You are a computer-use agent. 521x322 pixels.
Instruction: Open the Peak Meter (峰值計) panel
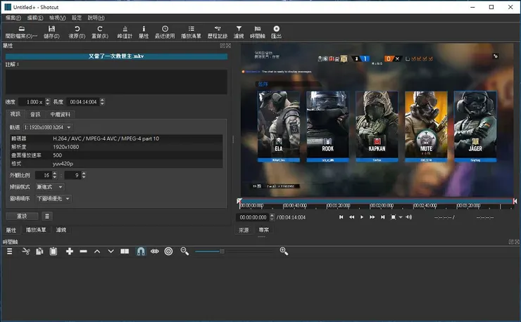point(125,29)
